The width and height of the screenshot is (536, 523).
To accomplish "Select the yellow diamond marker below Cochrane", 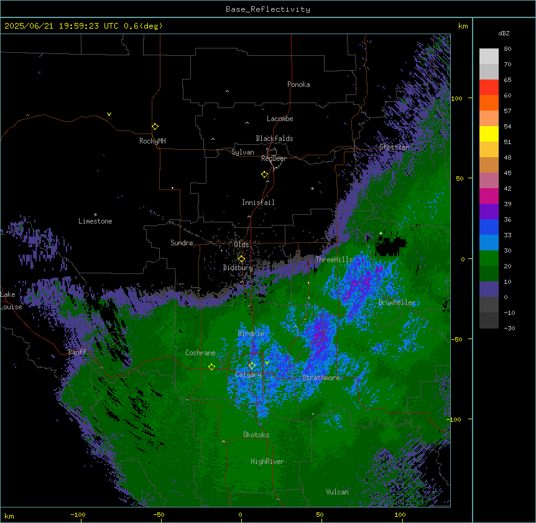I will click(211, 366).
